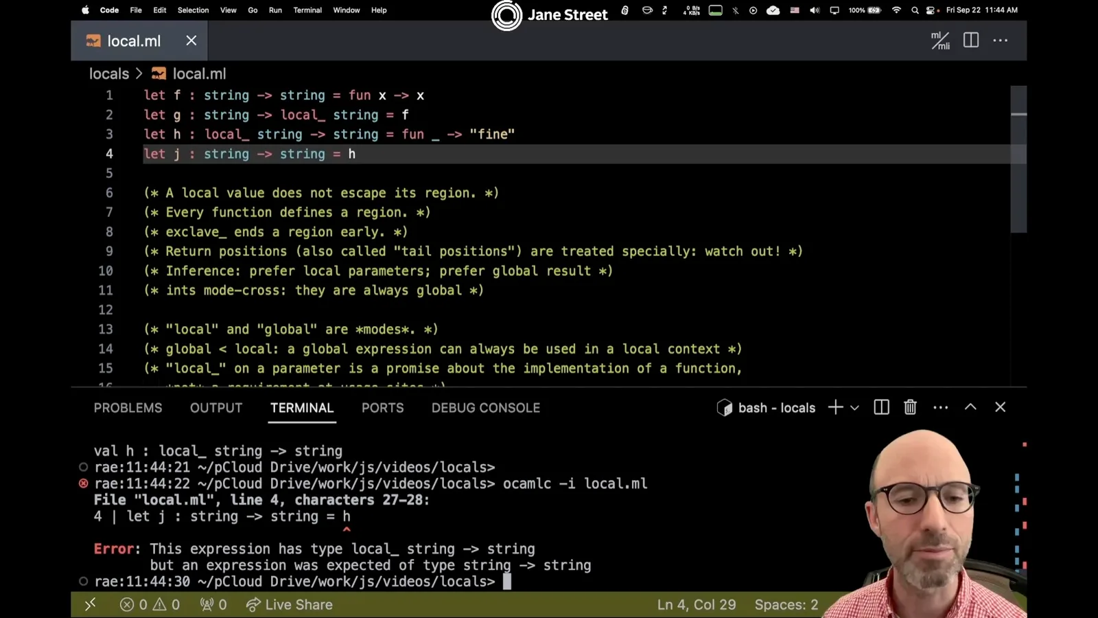
Task: Show the DEBUG CONSOLE tab
Action: click(x=486, y=408)
